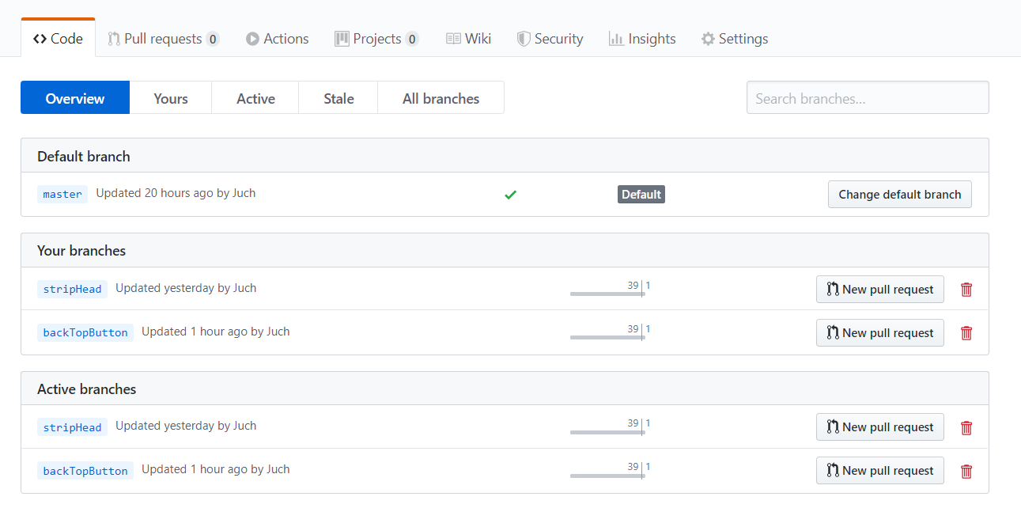Image resolution: width=1021 pixels, height=527 pixels.
Task: Delete backTopButton under Your branches
Action: pos(966,333)
